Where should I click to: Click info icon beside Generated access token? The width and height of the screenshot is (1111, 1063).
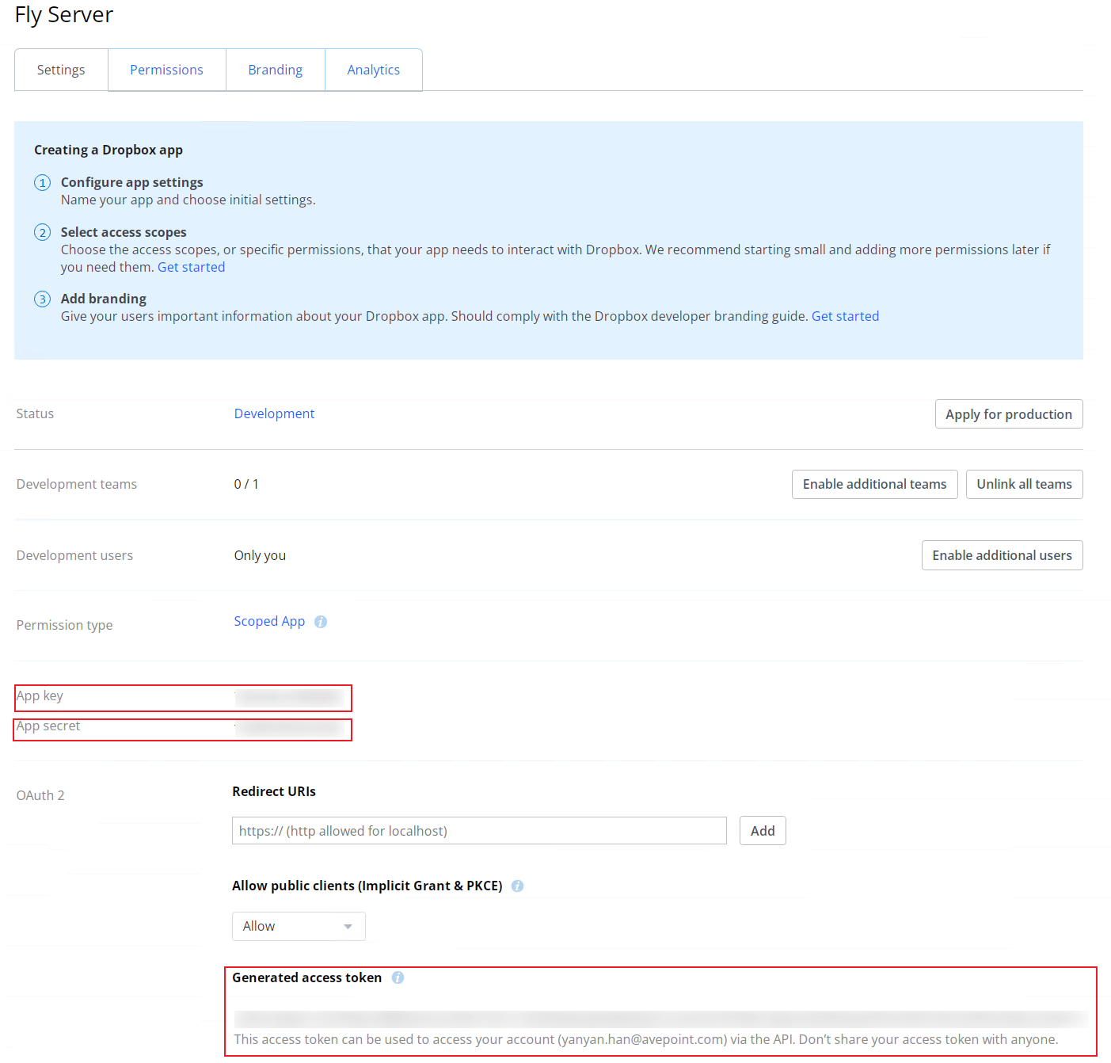(x=398, y=978)
